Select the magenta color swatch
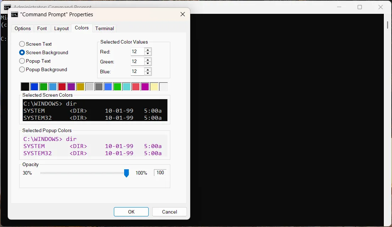The height and width of the screenshot is (227, 392). point(145,86)
